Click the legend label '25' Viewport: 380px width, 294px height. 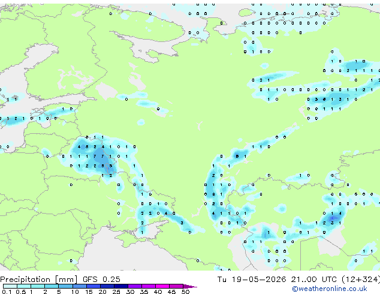coord(116,292)
